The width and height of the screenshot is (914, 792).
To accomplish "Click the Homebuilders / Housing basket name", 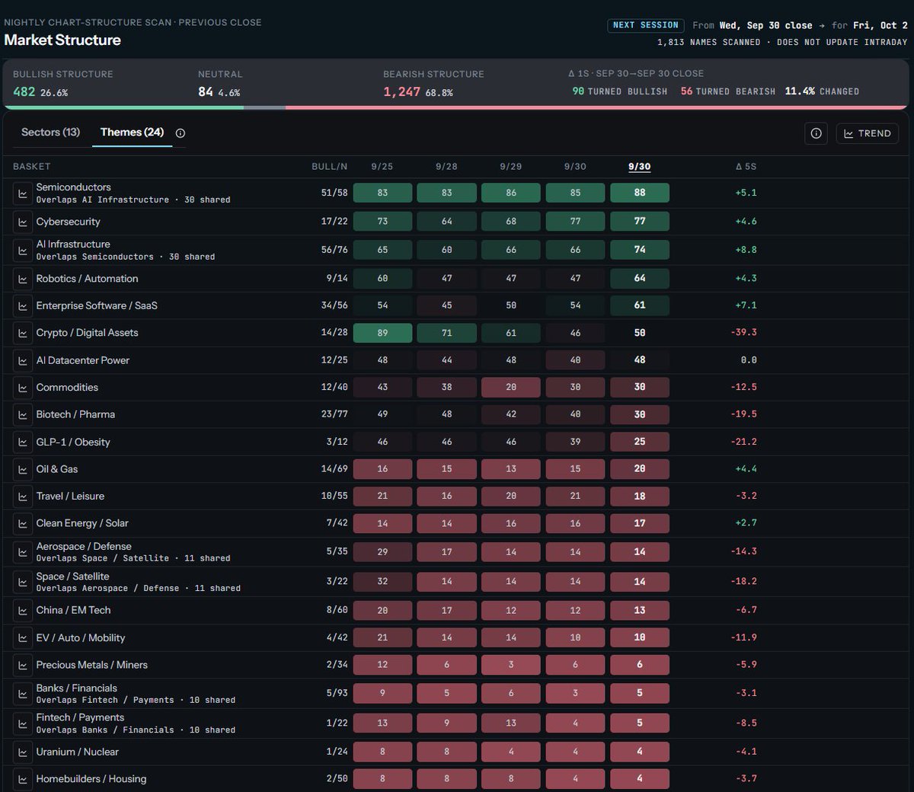I will (91, 779).
